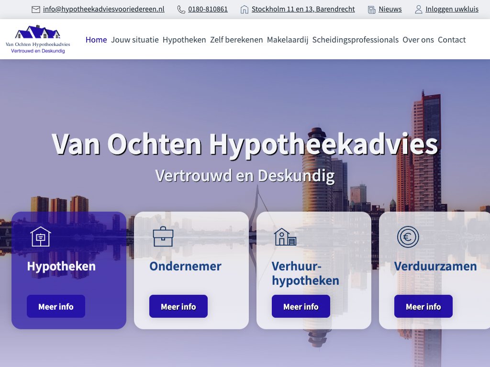This screenshot has height=367, width=490.
Task: Click the Van Ochten Hypotheekadvies logo
Action: pos(38,40)
